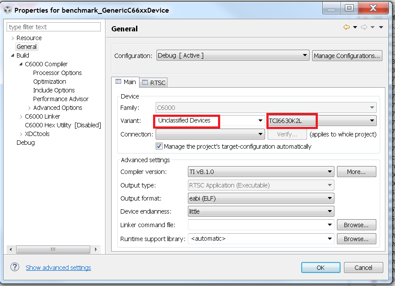Click the Properties dialog title icon
Viewport: 395px width, 286px height.
[x=8, y=10]
